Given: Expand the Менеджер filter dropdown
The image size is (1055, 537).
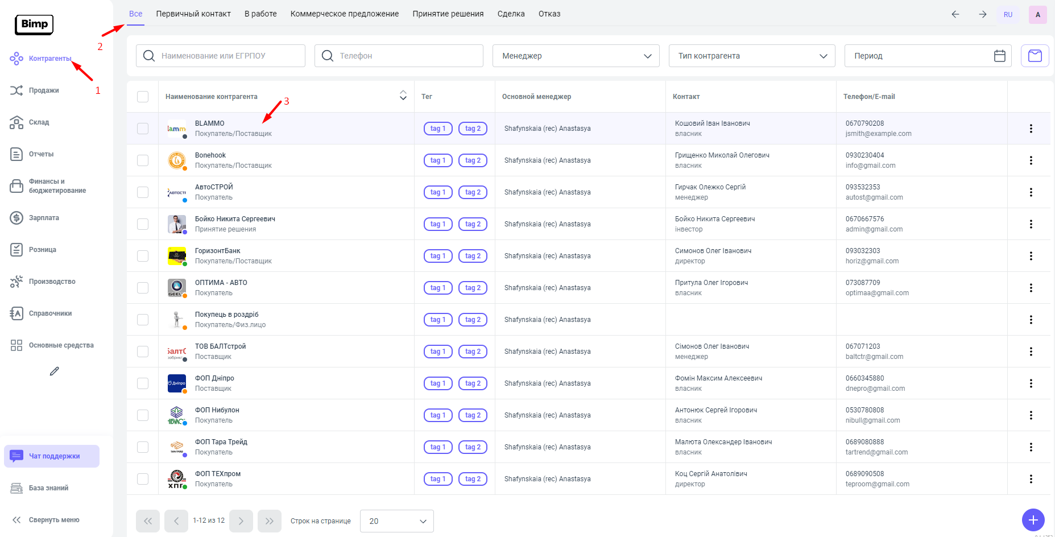Looking at the screenshot, I should [576, 56].
